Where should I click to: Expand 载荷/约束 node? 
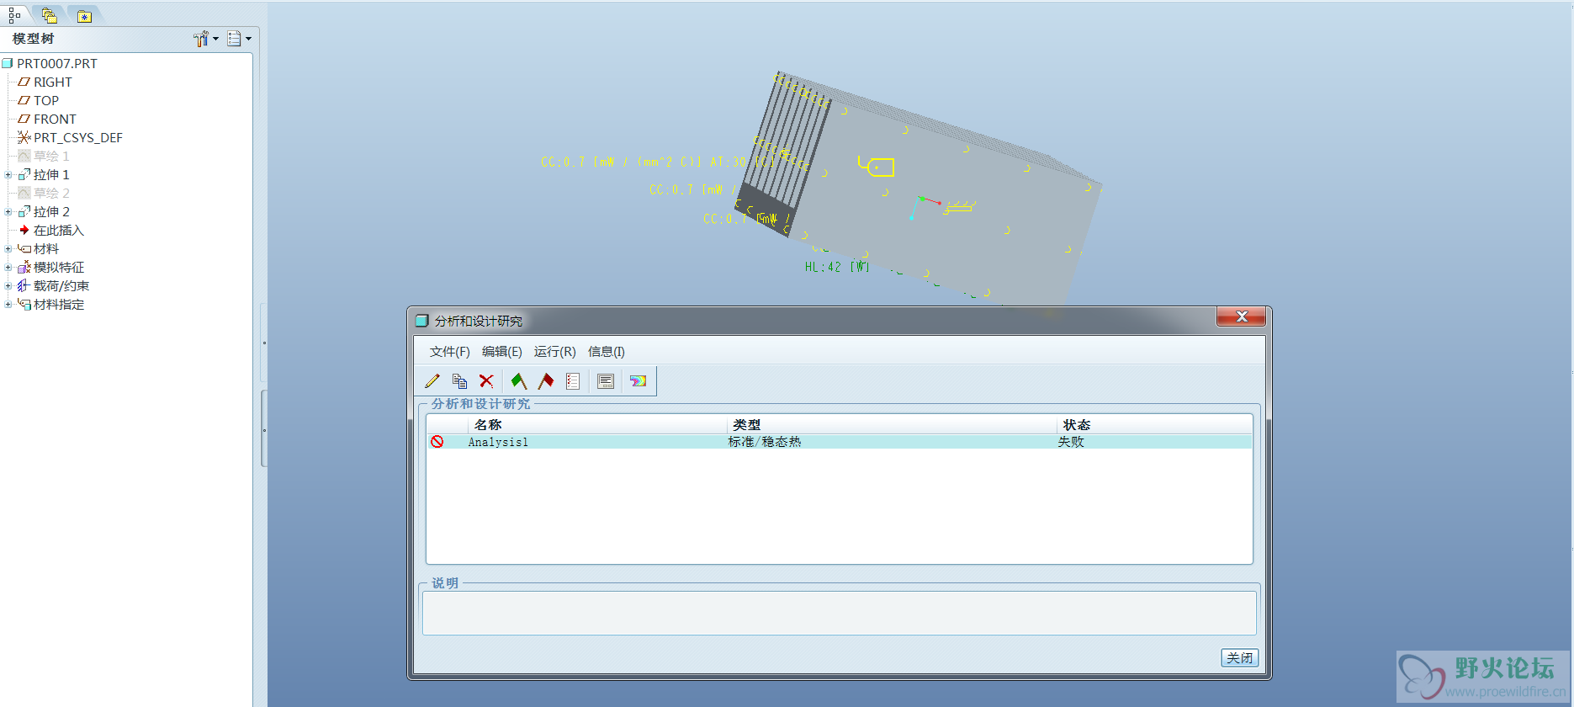coord(8,286)
